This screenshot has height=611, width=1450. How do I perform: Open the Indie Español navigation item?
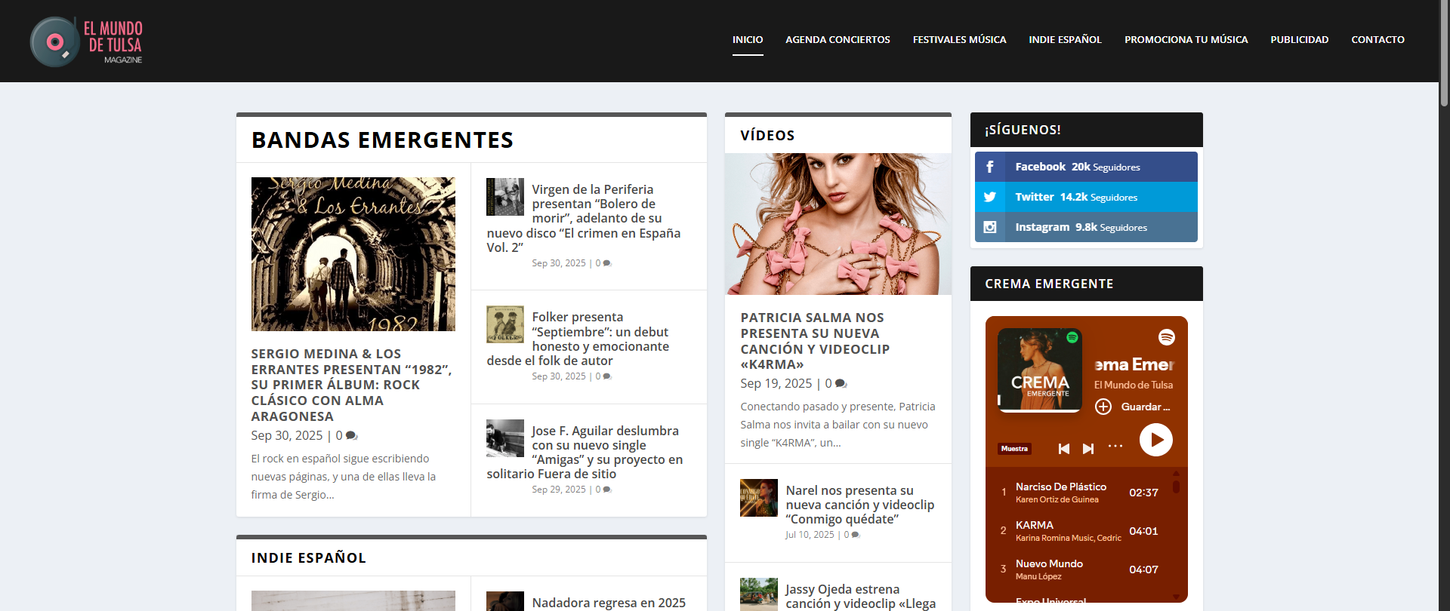1065,40
